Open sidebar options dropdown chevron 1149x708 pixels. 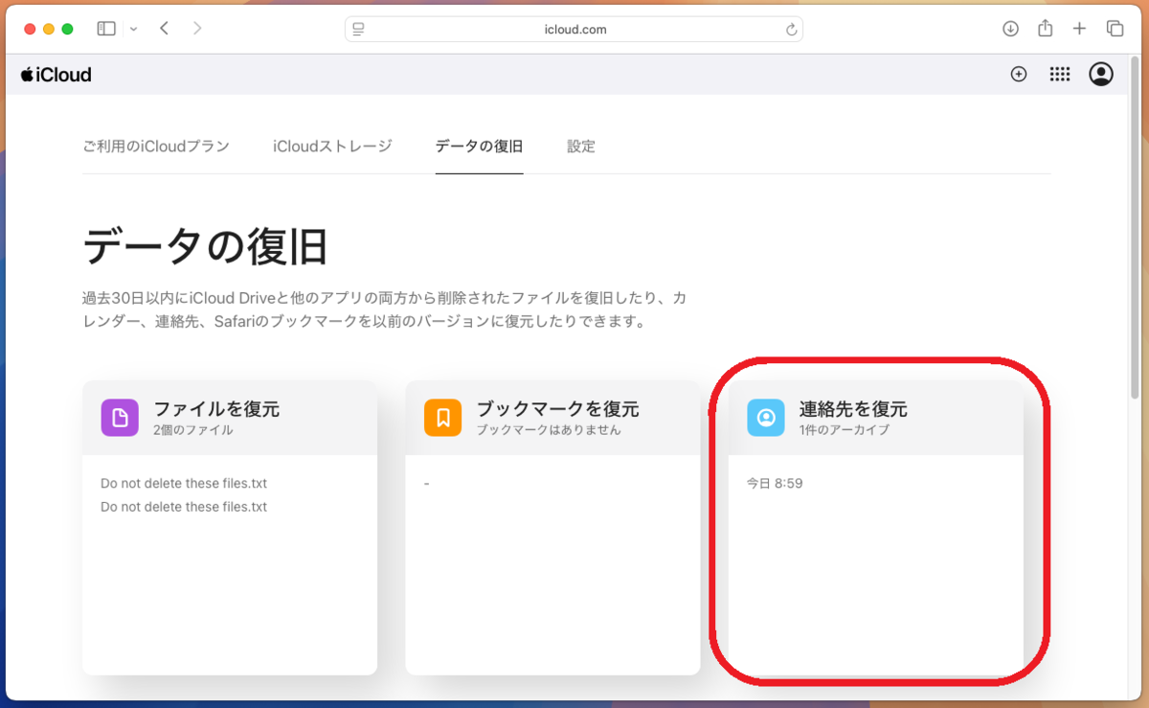[133, 29]
